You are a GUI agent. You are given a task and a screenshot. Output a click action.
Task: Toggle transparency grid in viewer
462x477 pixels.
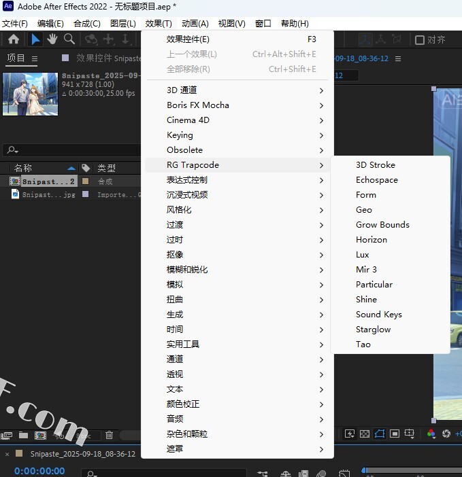(x=365, y=434)
